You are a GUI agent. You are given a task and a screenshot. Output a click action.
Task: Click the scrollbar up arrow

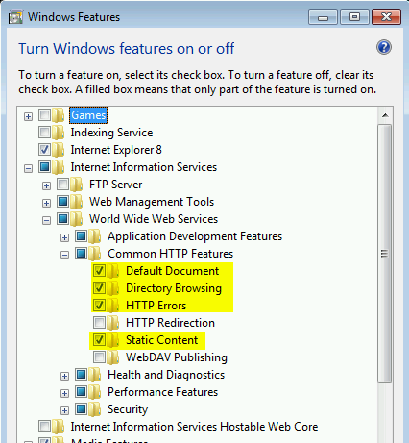coord(385,115)
